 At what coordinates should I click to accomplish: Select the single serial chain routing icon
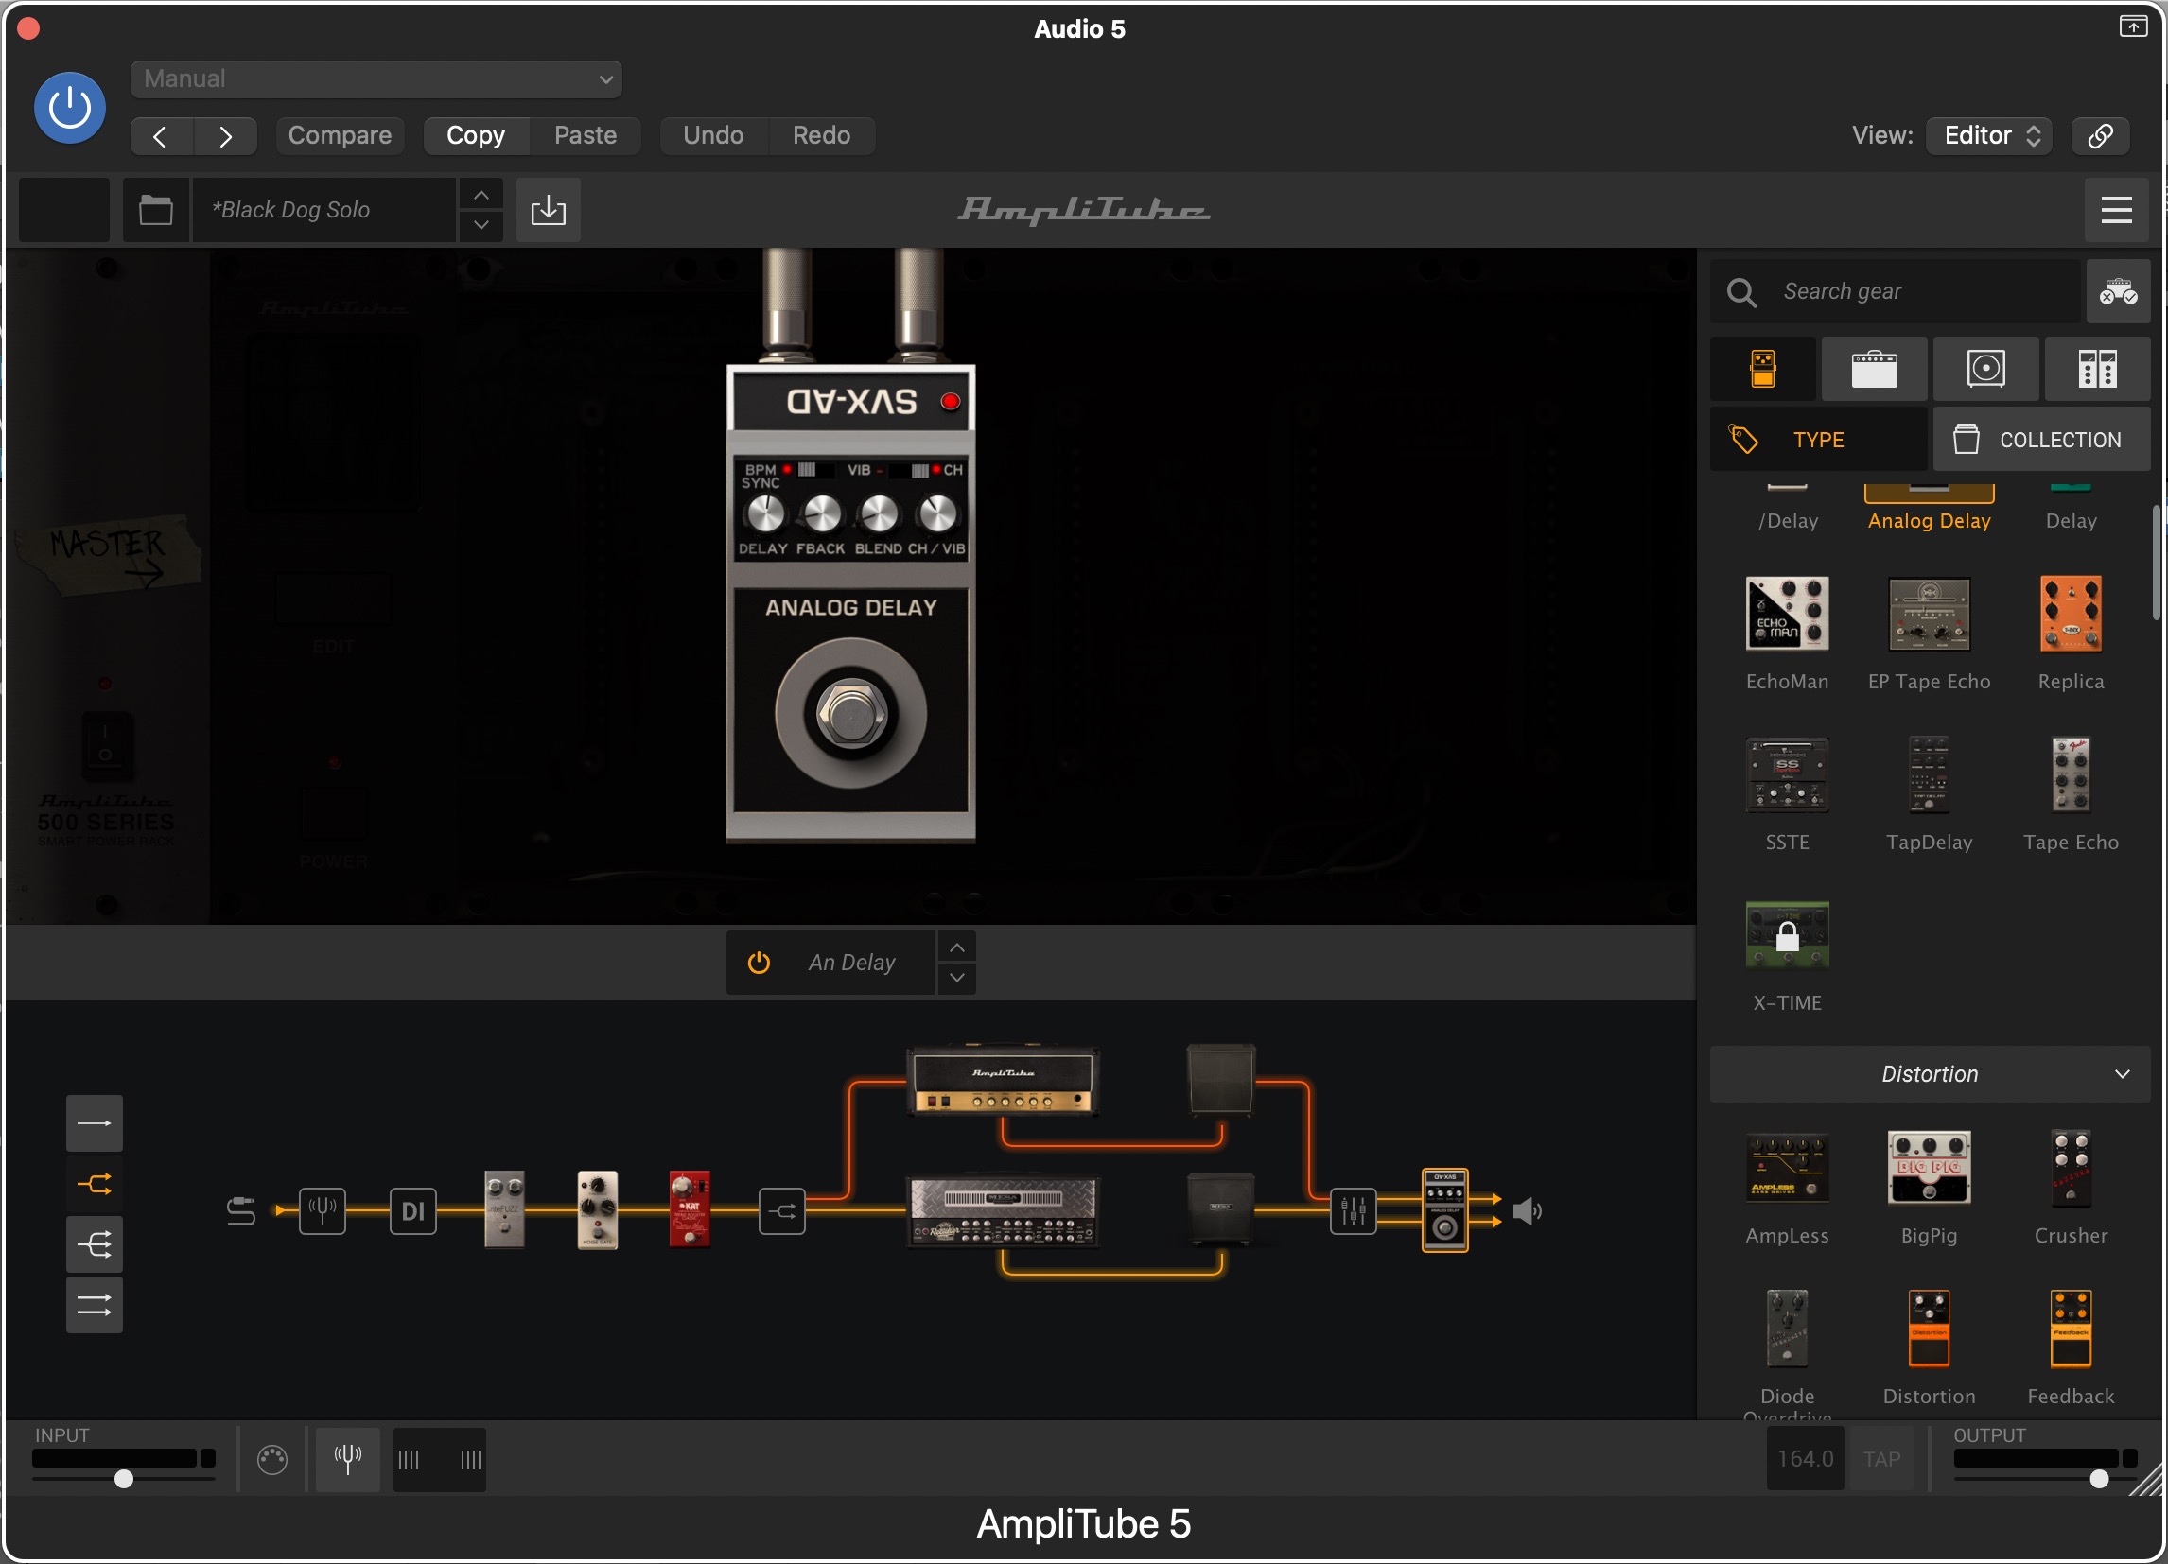coord(95,1124)
